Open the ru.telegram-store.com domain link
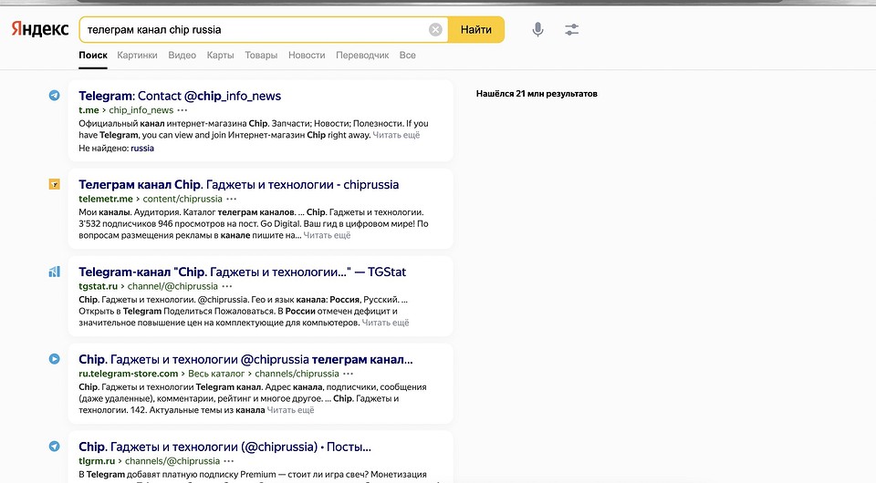Screen dimensions: 876x483 coord(129,374)
